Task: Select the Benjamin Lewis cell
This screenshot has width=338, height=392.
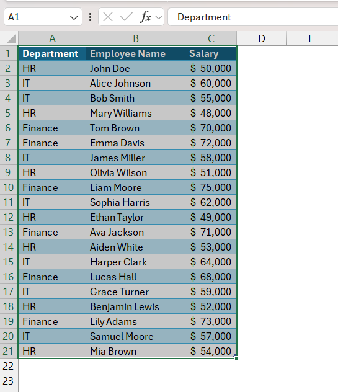Action: pyautogui.click(x=135, y=306)
